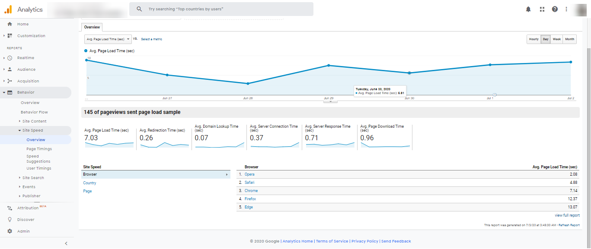The image size is (591, 249).
Task: Open the Realtime report via its clock icon
Action: pos(10,58)
